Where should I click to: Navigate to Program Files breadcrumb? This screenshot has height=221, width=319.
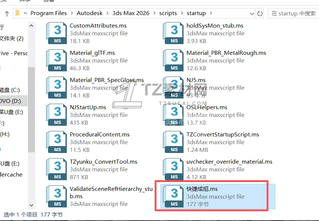tap(48, 13)
